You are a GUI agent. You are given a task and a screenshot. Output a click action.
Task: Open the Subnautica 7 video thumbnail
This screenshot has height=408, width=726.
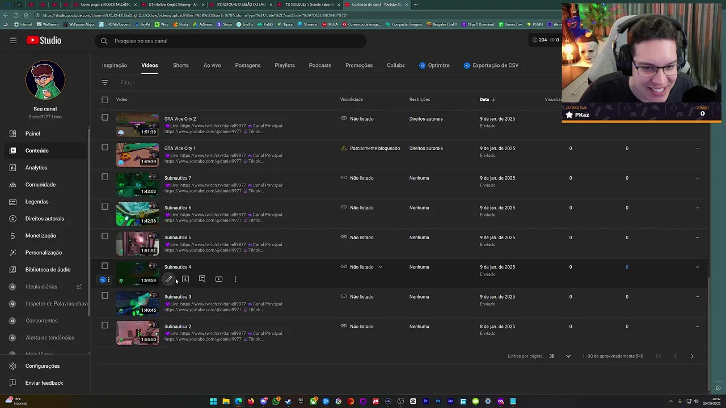[138, 185]
